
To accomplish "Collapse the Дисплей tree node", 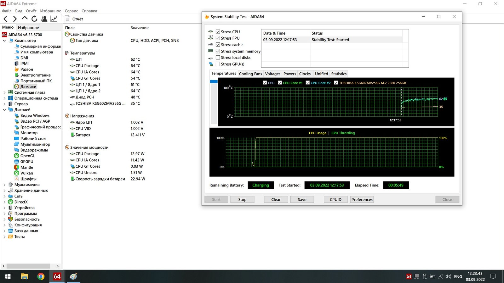I will 4,110.
